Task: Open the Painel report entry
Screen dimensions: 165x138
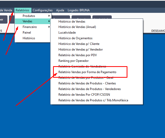Action: pyautogui.click(x=33, y=33)
